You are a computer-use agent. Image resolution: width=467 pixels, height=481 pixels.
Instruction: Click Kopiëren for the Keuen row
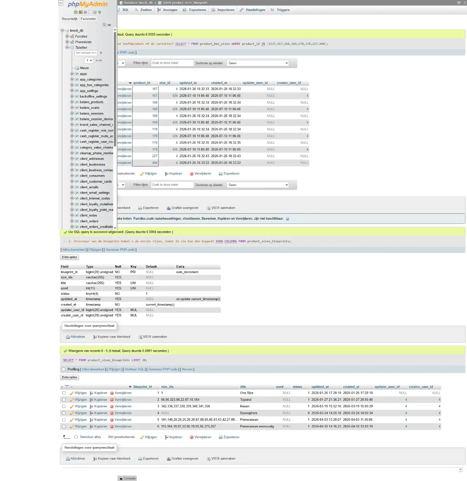pyautogui.click(x=98, y=407)
